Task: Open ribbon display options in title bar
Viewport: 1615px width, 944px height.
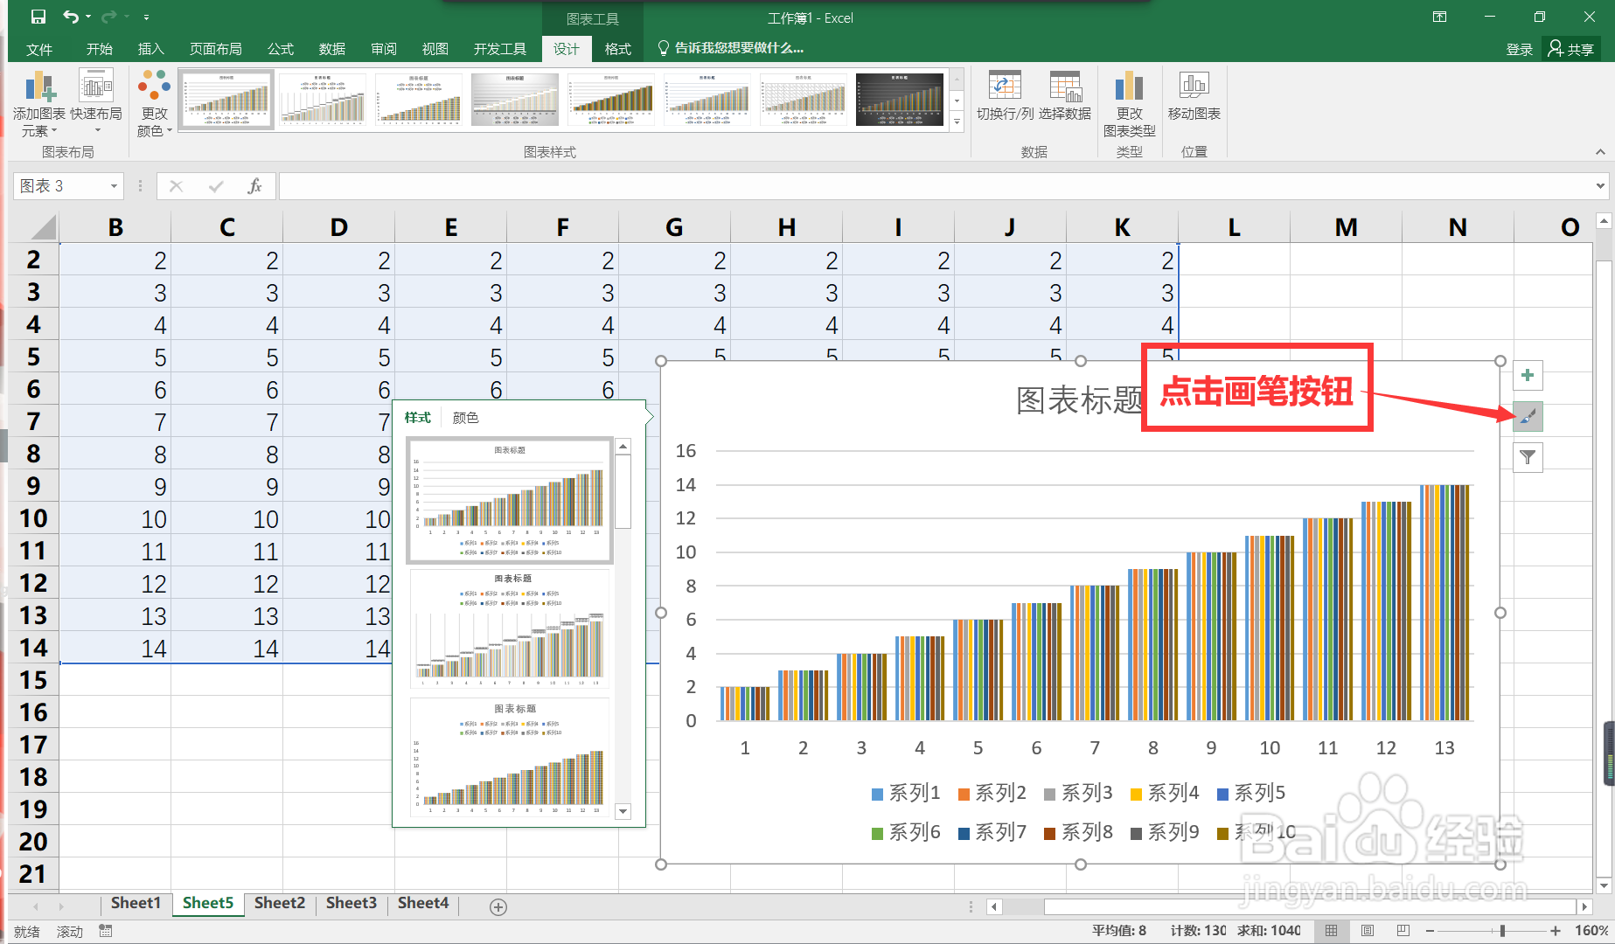Action: (x=1439, y=17)
